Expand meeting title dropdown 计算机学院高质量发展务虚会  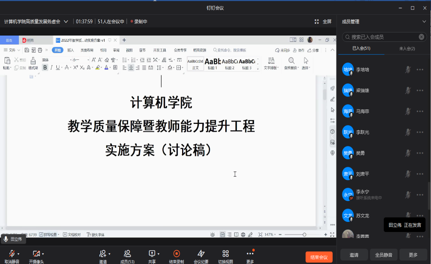(66, 22)
